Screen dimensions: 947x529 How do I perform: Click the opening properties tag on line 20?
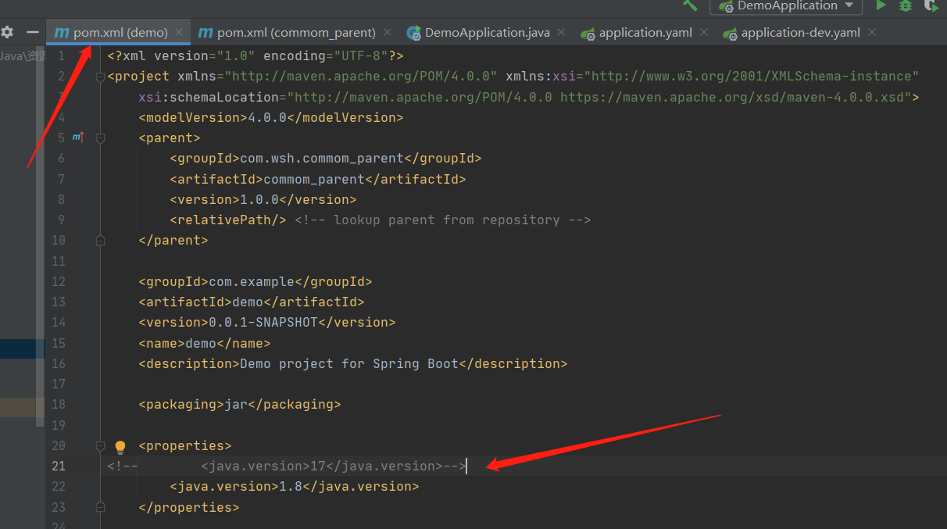(185, 446)
